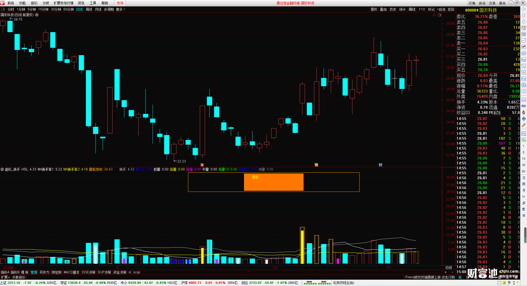
Task: Open the 工具 menu
Action: [x=93, y=3]
